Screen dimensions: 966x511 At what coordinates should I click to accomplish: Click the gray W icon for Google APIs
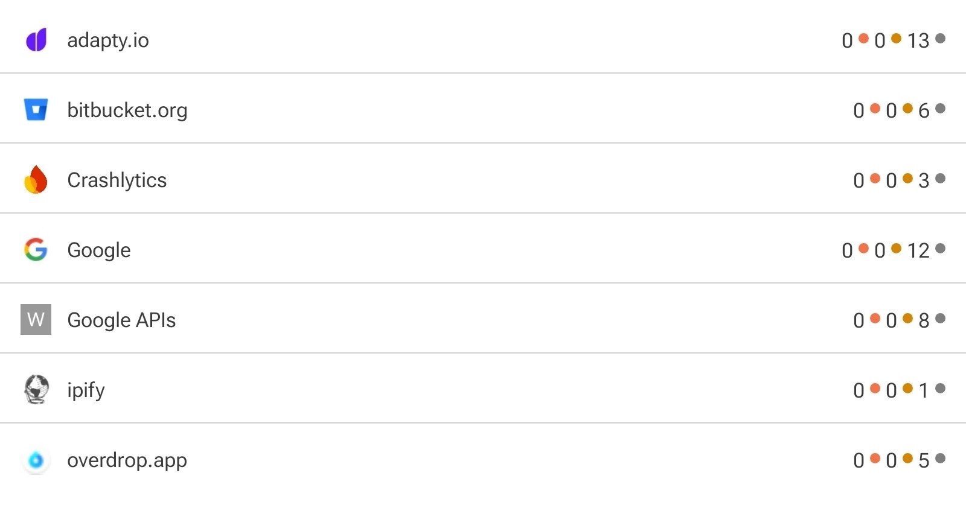click(x=36, y=320)
